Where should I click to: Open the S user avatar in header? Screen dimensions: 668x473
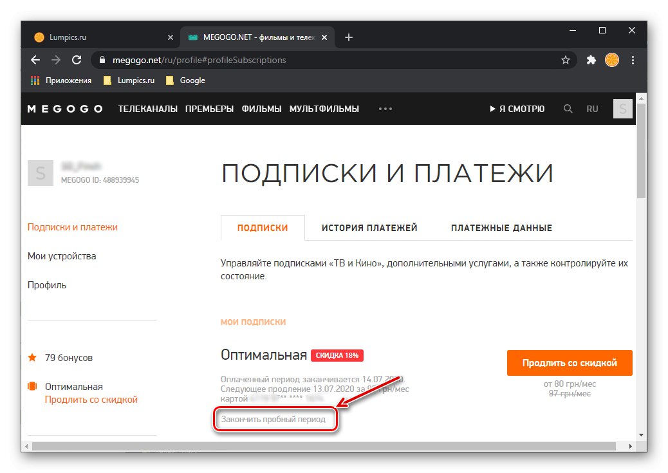pyautogui.click(x=623, y=109)
